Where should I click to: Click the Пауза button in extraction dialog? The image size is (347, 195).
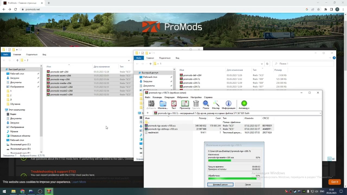(248, 184)
